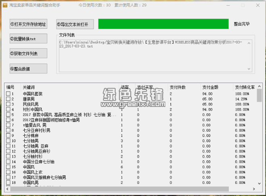This screenshot has width=266, height=196.
Task: Select keyword 2017亚麻拼接圆领短袖修身t恤男
Action: 51,120
